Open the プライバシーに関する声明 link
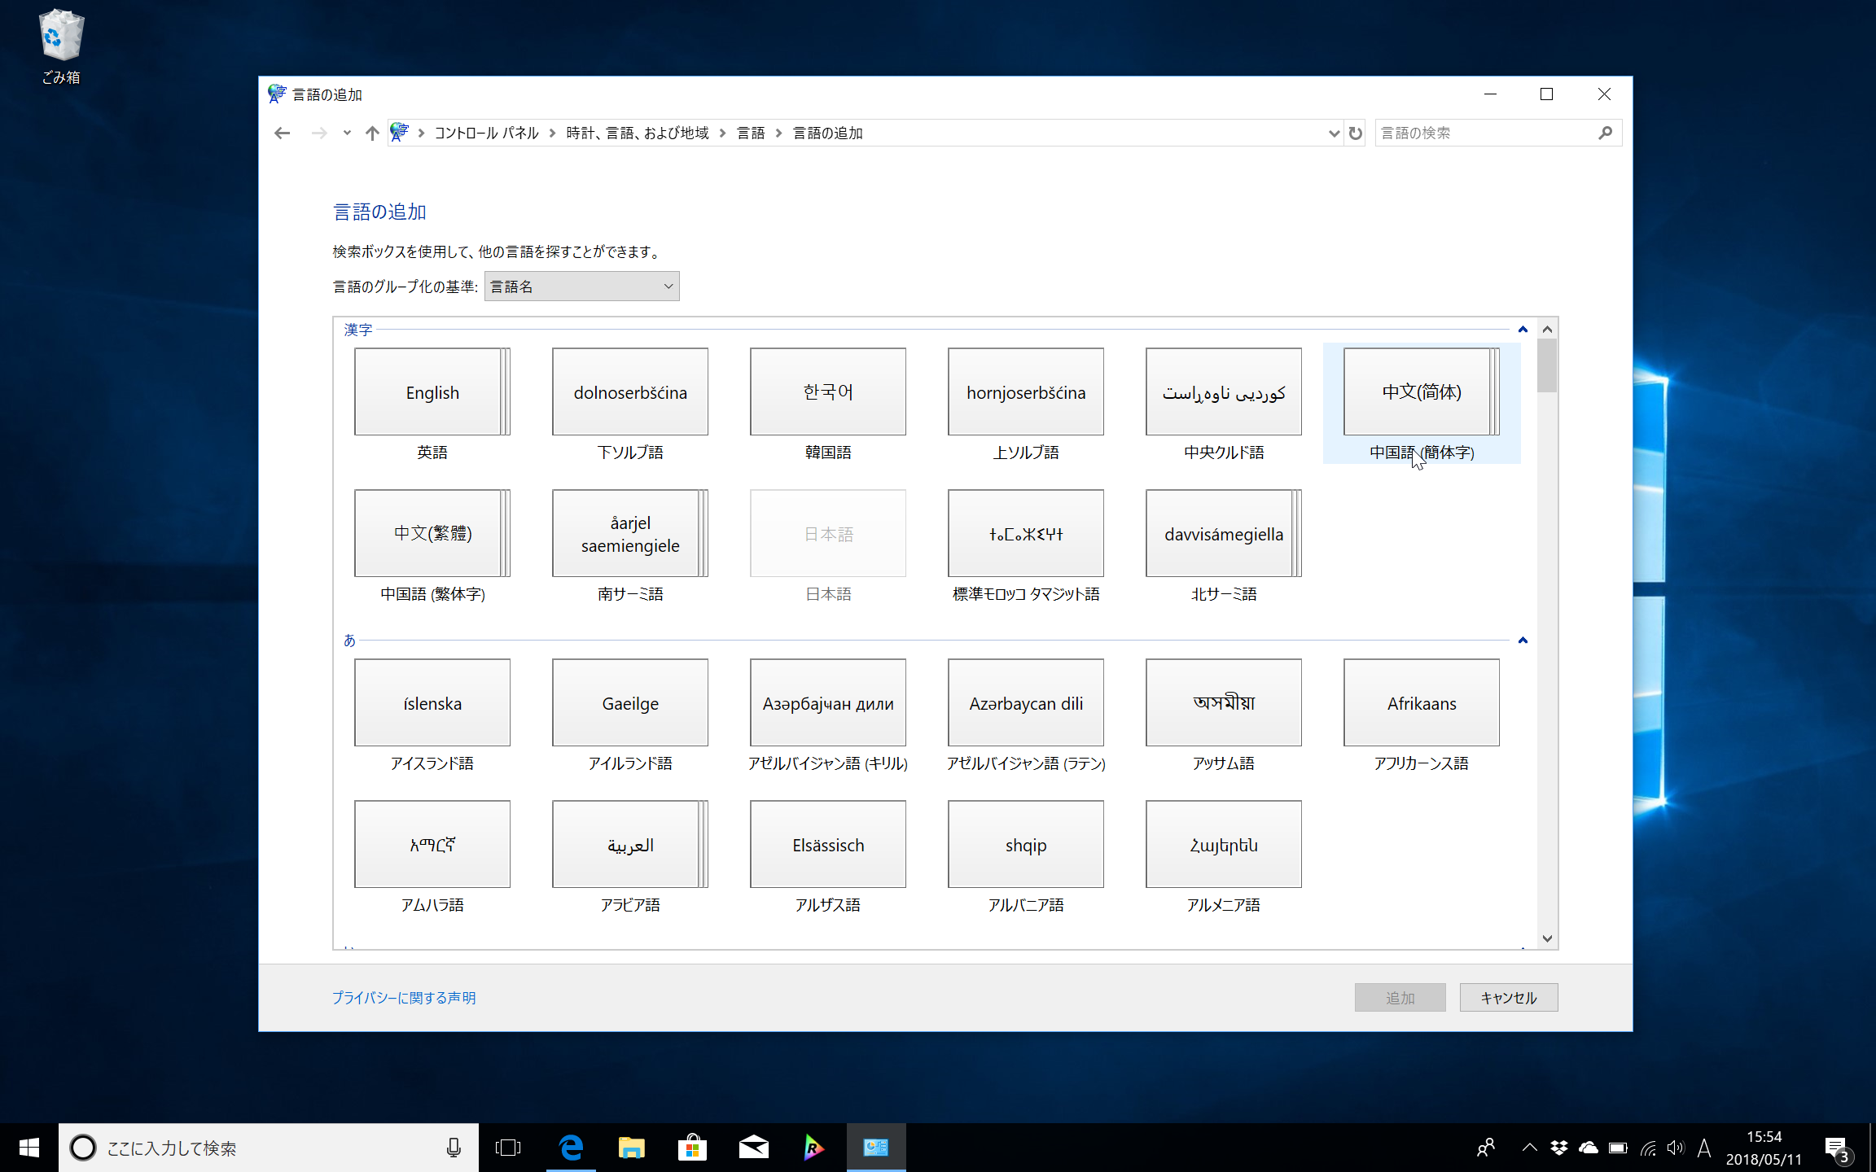1876x1172 pixels. tap(404, 997)
